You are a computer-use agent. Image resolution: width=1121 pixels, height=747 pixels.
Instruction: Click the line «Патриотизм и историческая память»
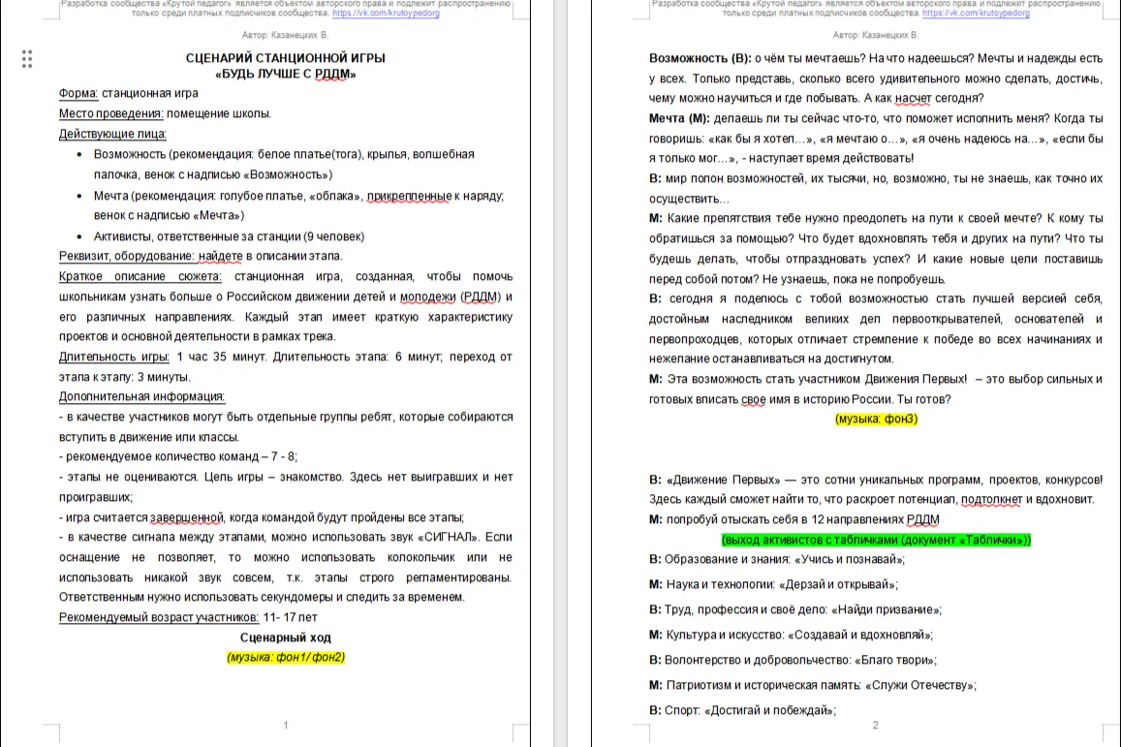tap(812, 685)
